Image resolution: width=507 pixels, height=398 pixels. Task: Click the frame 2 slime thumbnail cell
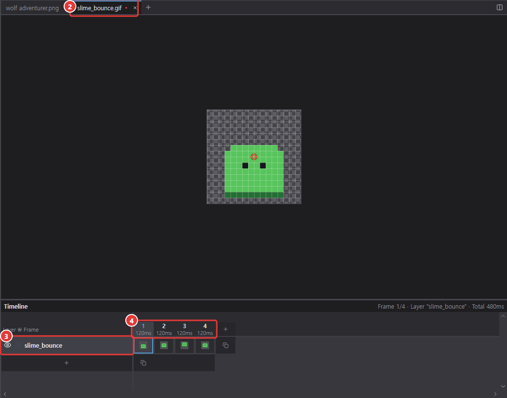click(164, 346)
